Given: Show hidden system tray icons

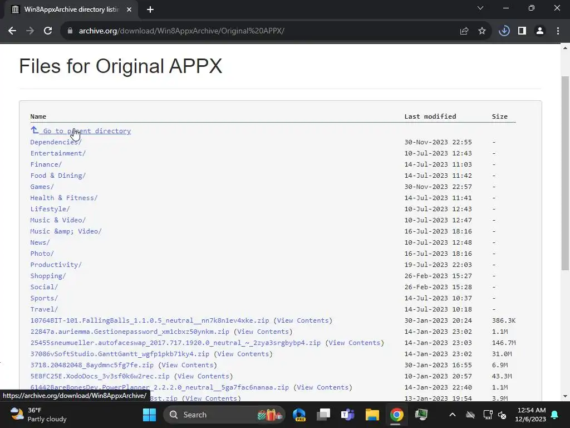Looking at the screenshot, I should (x=453, y=415).
